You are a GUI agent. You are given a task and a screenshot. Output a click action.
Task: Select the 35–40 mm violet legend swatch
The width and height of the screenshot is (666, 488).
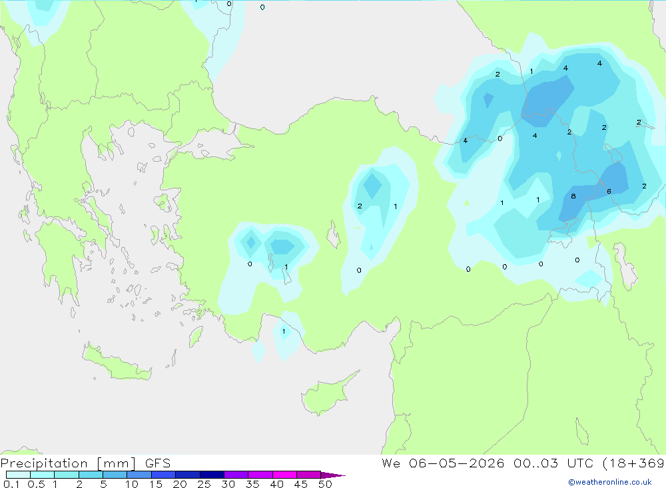260,475
